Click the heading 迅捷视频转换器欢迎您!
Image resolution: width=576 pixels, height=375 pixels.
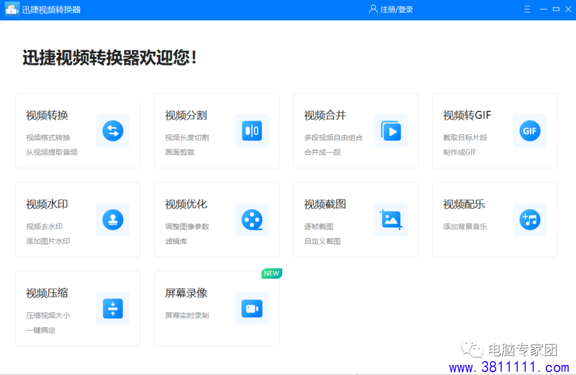coord(110,58)
